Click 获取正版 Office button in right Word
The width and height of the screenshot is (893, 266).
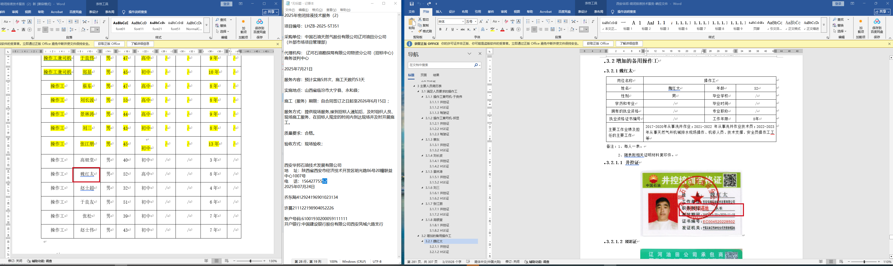click(x=598, y=44)
